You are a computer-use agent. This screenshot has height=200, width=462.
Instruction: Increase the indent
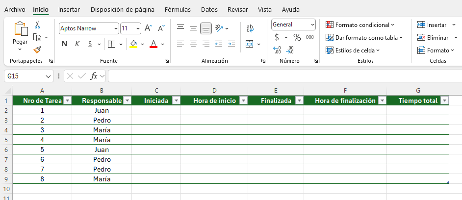click(x=231, y=44)
